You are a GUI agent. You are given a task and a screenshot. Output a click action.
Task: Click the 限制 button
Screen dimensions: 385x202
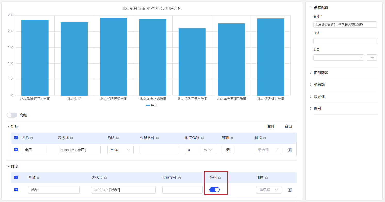[270, 127]
